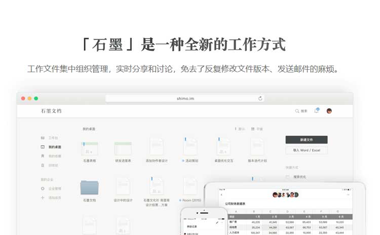Screen dimensions: 380x235
Task: Open the user avatar menu
Action: pyautogui.click(x=329, y=111)
